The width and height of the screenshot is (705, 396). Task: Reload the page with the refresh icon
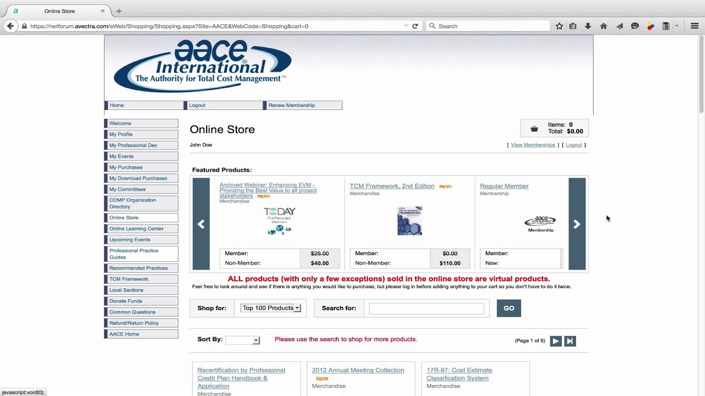[x=415, y=26]
